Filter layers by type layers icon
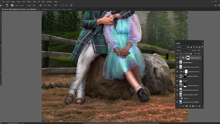 pos(194,47)
